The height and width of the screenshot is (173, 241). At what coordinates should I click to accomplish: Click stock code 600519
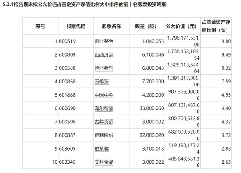[x=67, y=41]
